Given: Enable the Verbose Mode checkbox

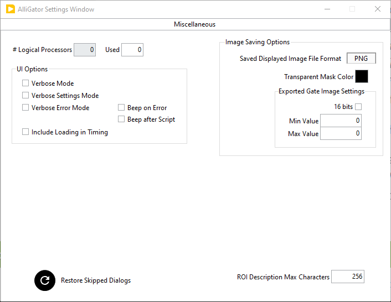Looking at the screenshot, I should (x=25, y=83).
